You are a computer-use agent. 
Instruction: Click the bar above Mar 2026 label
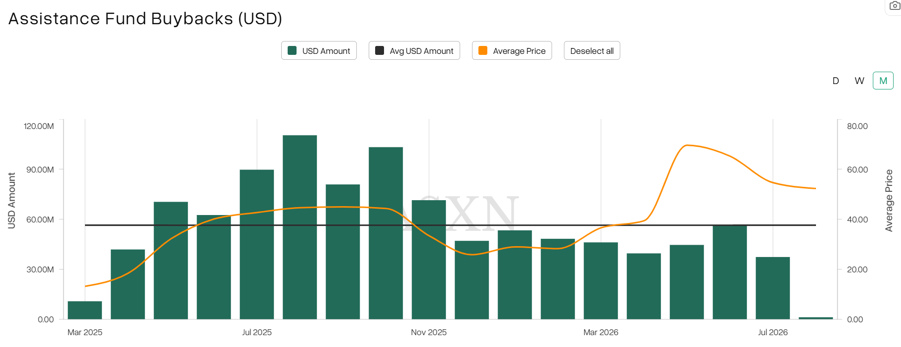pos(601,281)
